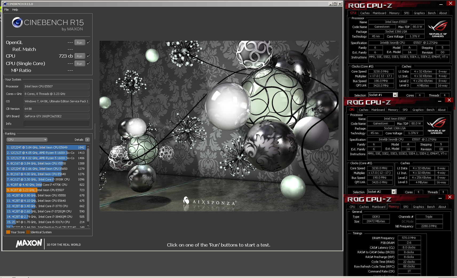Minimize the bottom CPU-Z window
Viewport: 457px width, 278px height.
tap(440, 198)
